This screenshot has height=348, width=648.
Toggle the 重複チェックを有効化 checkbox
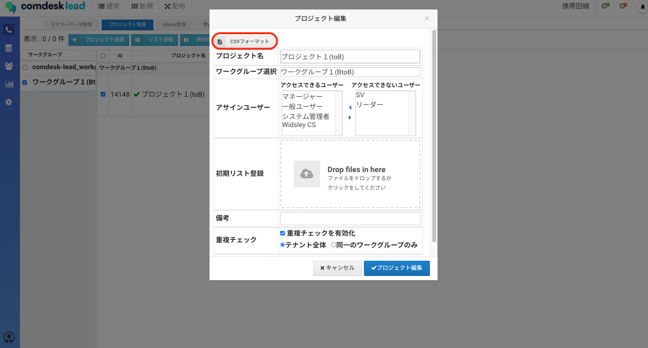(283, 233)
